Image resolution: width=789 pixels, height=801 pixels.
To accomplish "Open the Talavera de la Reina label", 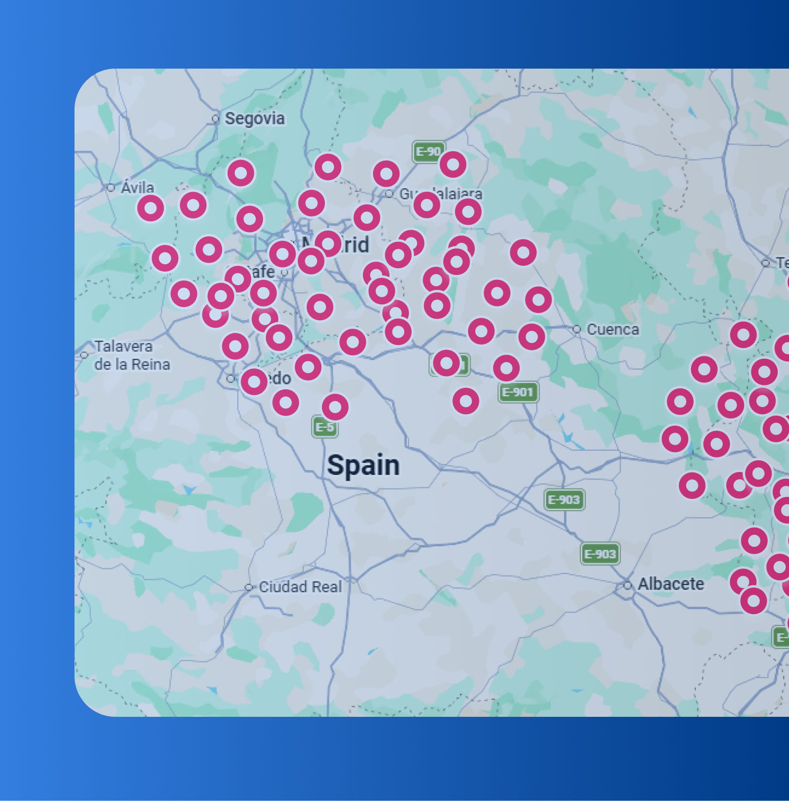I will [132, 355].
